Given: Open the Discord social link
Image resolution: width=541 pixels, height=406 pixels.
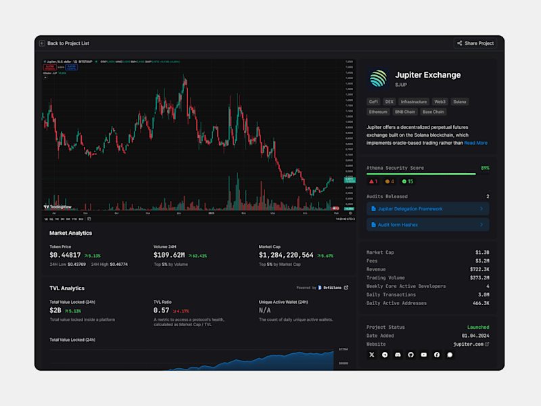Looking at the screenshot, I should [398, 355].
